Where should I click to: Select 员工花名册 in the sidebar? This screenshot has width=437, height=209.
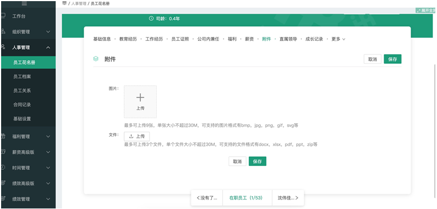click(x=28, y=63)
